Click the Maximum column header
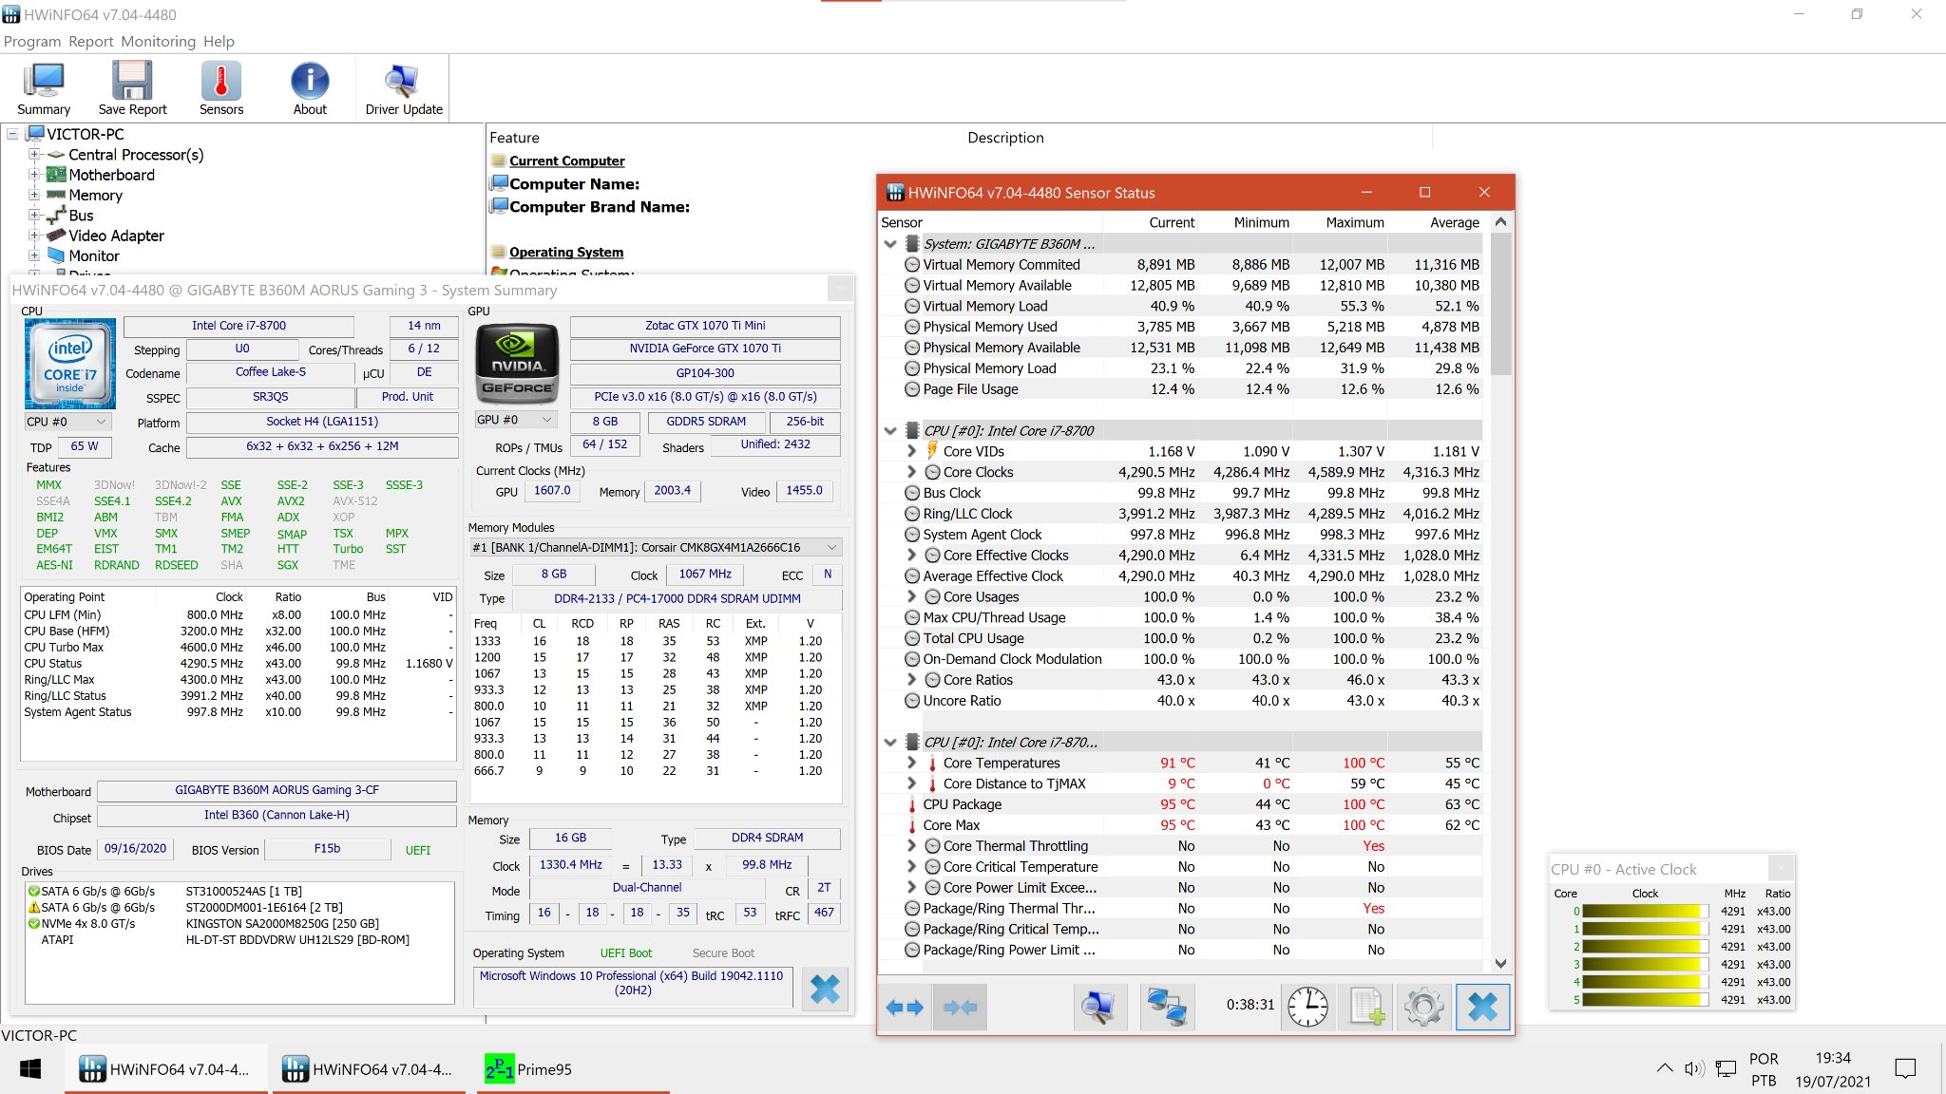1946x1094 pixels. [x=1341, y=222]
